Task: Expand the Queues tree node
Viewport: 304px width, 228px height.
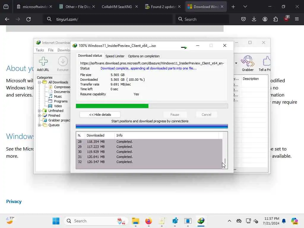Action: [39, 125]
